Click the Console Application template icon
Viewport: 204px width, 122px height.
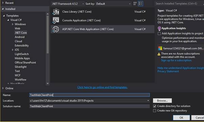pos(56,20)
